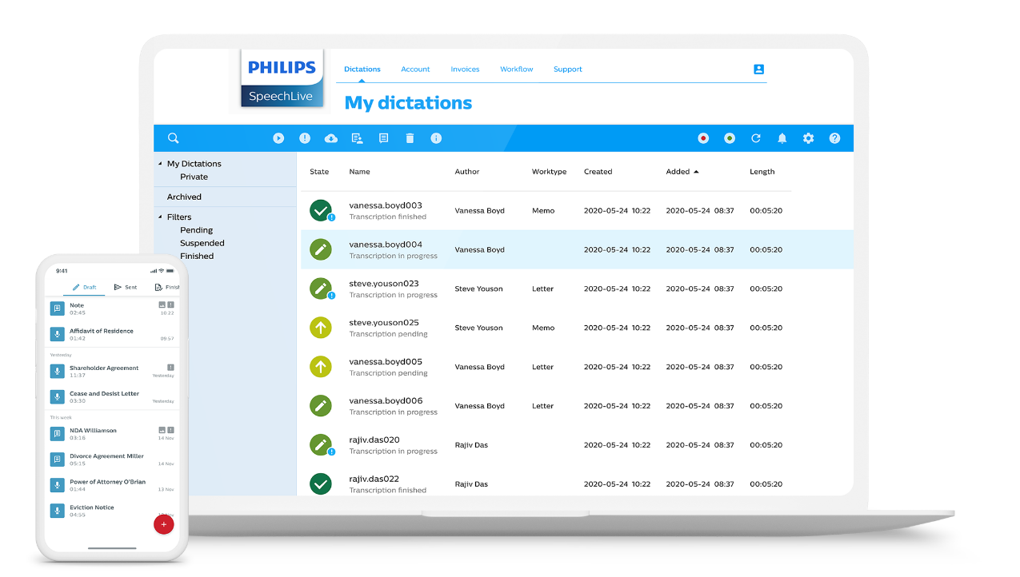Select the Suspended filter

pyautogui.click(x=202, y=243)
